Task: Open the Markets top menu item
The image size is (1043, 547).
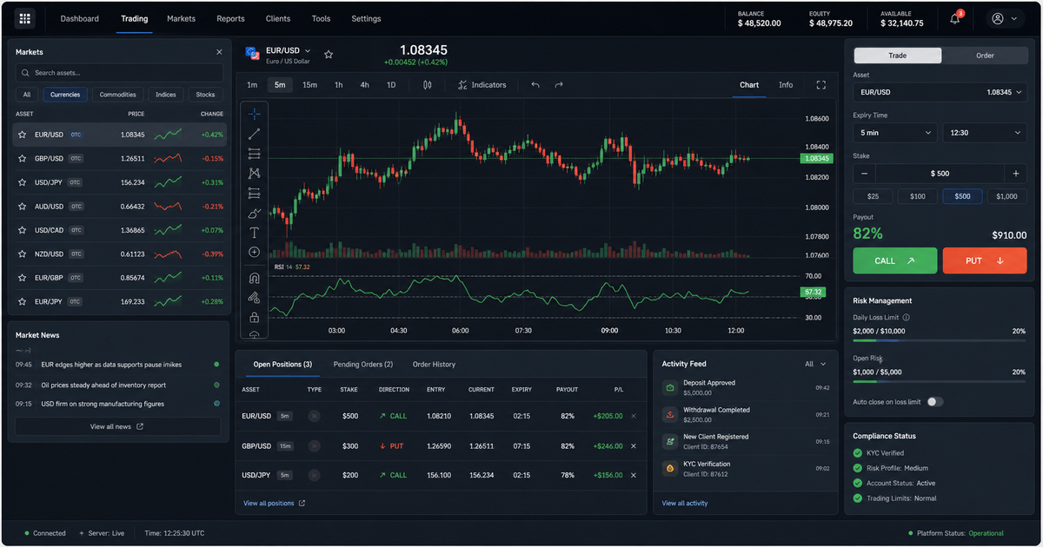Action: coord(182,18)
